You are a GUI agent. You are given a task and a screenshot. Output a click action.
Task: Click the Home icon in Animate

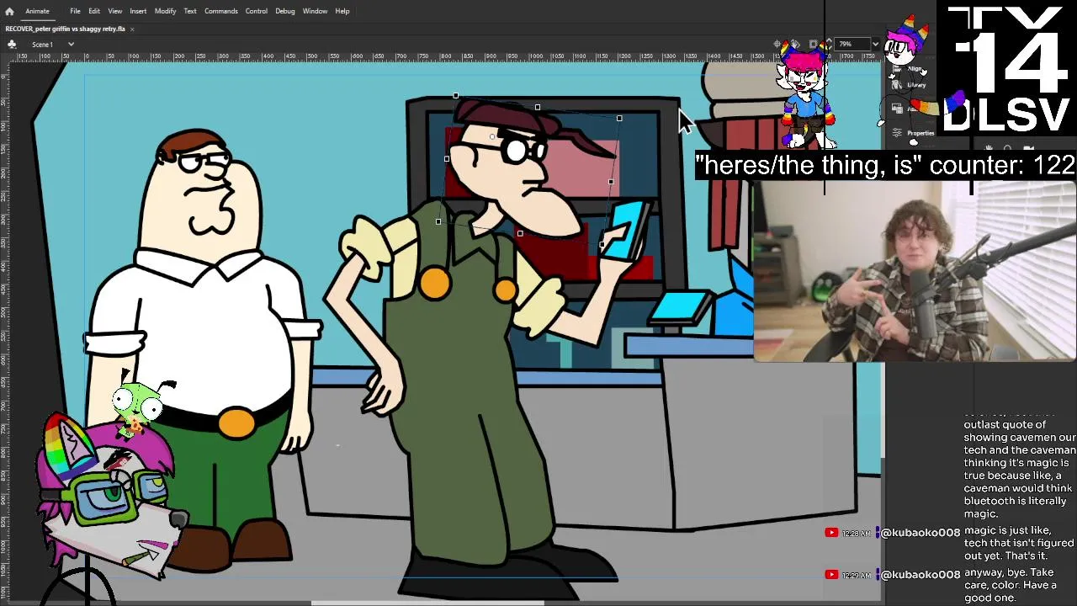9,11
